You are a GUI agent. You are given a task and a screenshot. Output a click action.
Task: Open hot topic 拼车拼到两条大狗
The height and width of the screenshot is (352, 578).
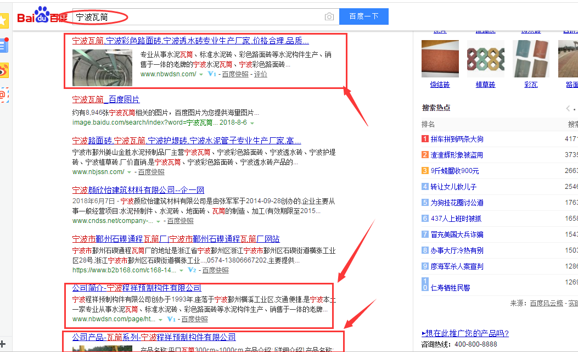pyautogui.click(x=457, y=139)
